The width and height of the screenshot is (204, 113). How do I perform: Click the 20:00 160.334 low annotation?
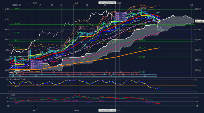pyautogui.click(x=160, y=29)
